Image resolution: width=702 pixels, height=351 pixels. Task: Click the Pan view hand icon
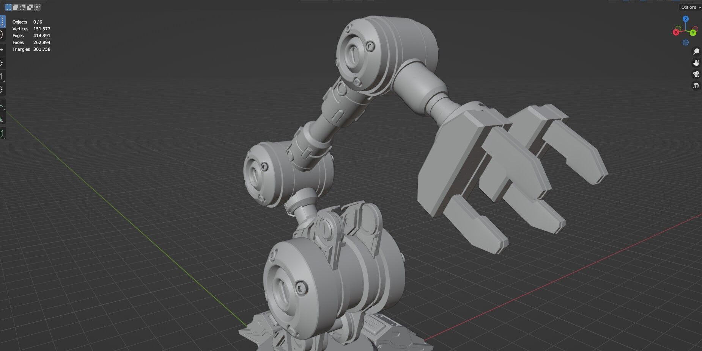[x=696, y=63]
